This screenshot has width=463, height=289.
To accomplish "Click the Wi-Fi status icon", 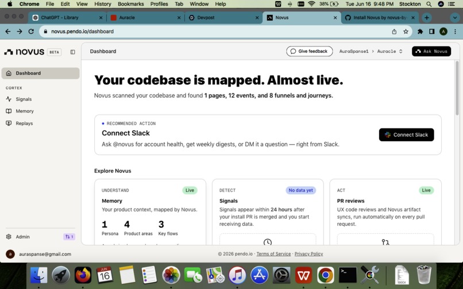I will (x=311, y=4).
